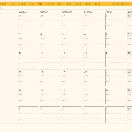Click the WEDNEDAY column header
Viewport: 132px width, 132px height.
(67, 12)
